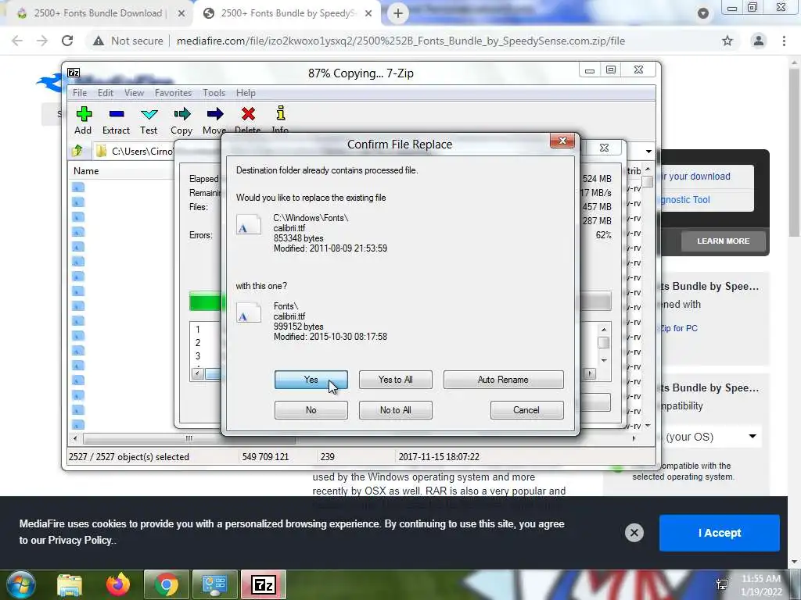Click No to All button
The height and width of the screenshot is (600, 801).
(x=395, y=410)
